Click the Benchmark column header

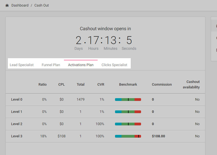128,85
